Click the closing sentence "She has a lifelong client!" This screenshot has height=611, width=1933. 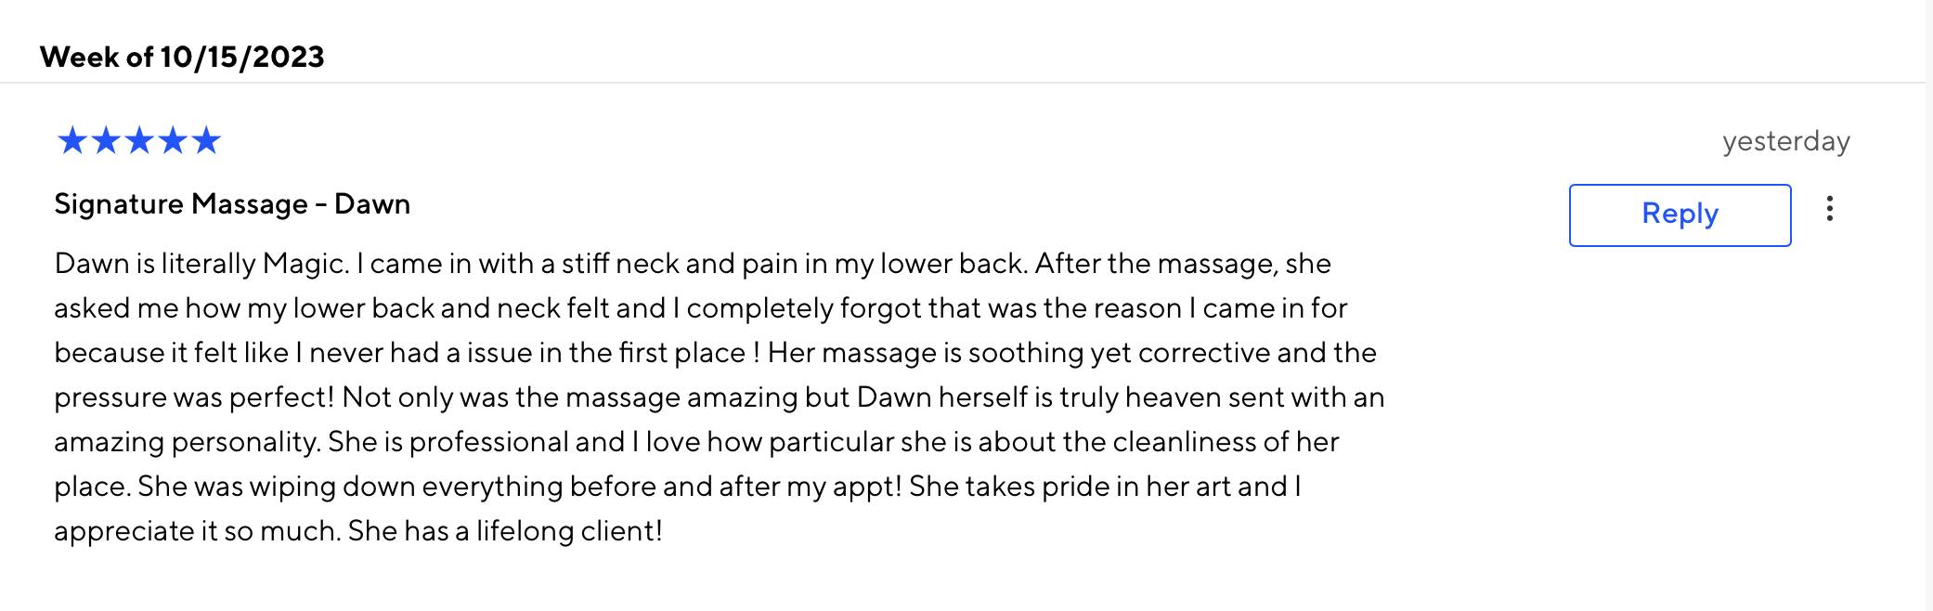point(505,531)
